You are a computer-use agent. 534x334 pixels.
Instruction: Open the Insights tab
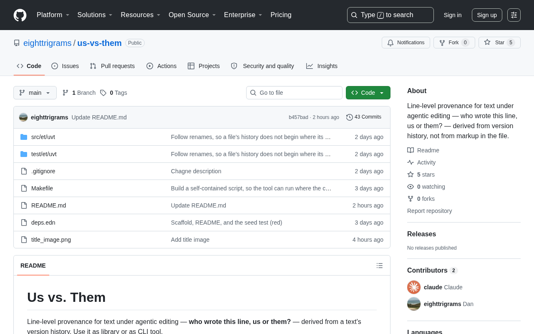(322, 66)
